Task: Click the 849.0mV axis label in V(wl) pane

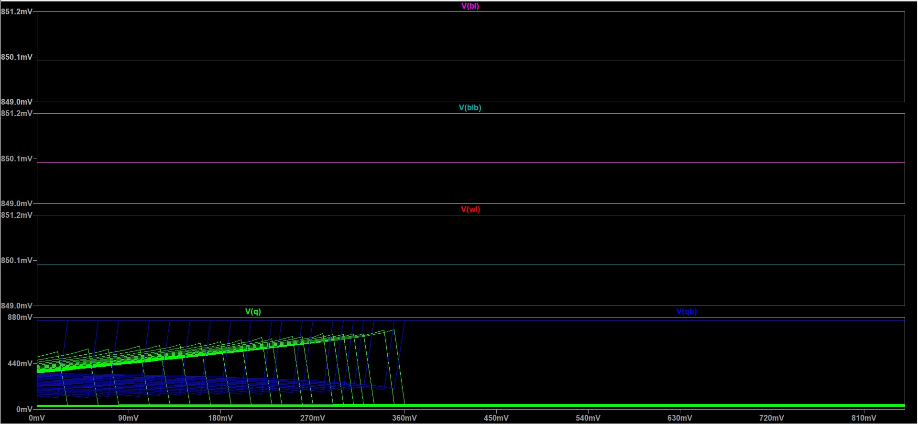Action: click(17, 306)
